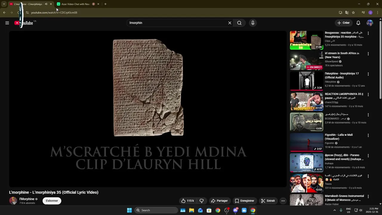Image resolution: width=382 pixels, height=215 pixels.
Task: Click the Créer button
Action: pyautogui.click(x=344, y=23)
